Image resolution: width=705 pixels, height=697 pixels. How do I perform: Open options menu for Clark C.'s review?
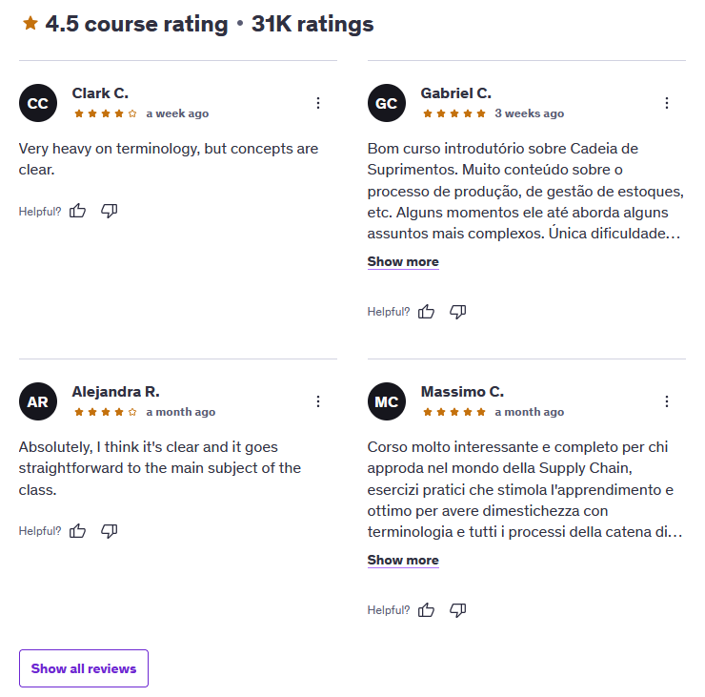pos(318,103)
